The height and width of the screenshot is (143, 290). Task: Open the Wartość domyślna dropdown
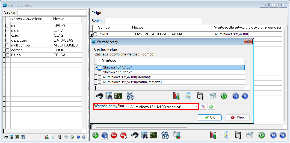click(196, 107)
